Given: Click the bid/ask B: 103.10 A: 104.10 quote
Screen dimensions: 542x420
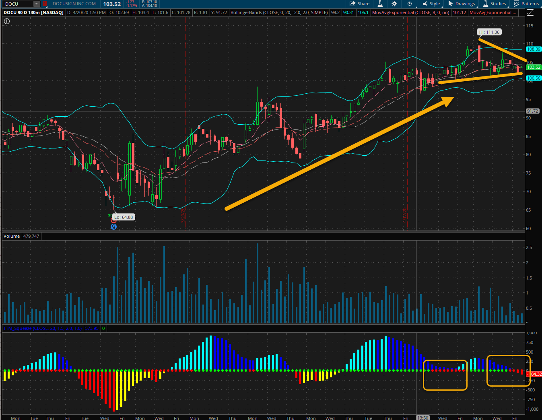Looking at the screenshot, I should (x=149, y=4).
